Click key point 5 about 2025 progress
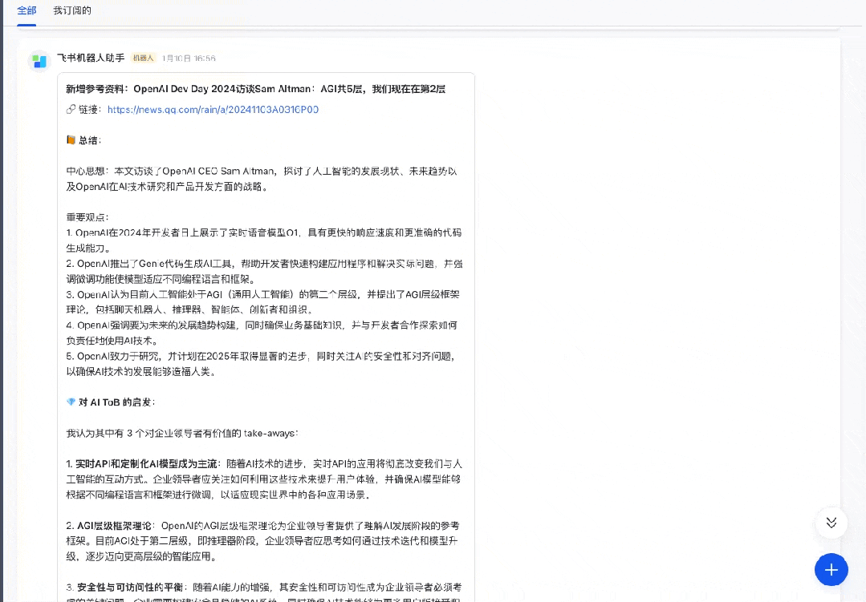This screenshot has height=602, width=866. pos(264,363)
